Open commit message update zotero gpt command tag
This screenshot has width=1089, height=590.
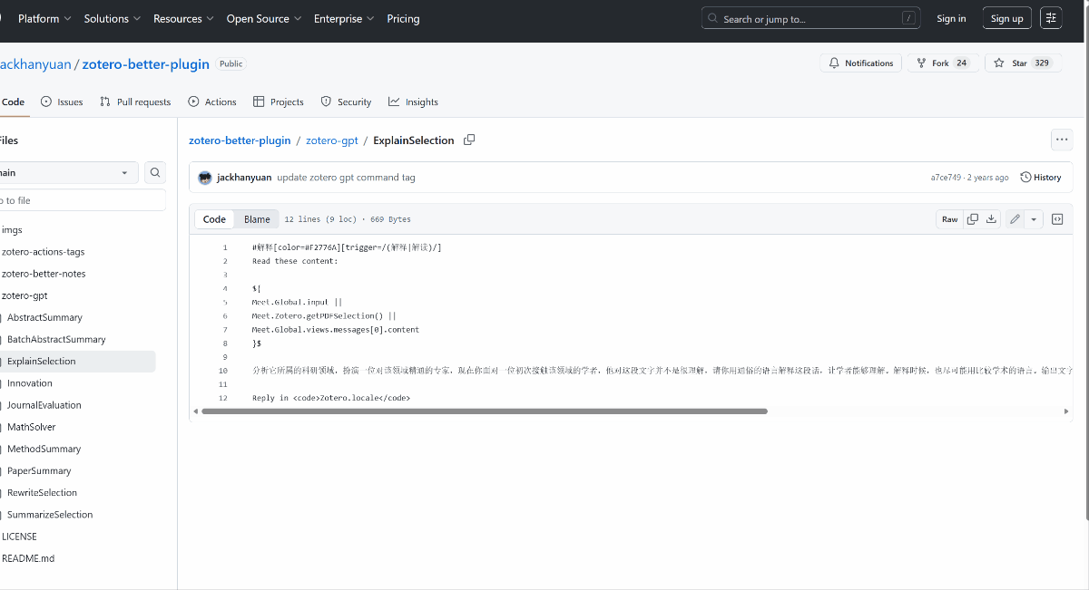coord(346,178)
